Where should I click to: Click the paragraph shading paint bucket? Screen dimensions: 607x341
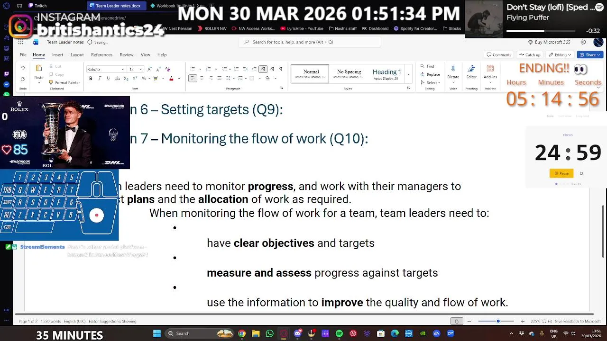[x=267, y=79]
